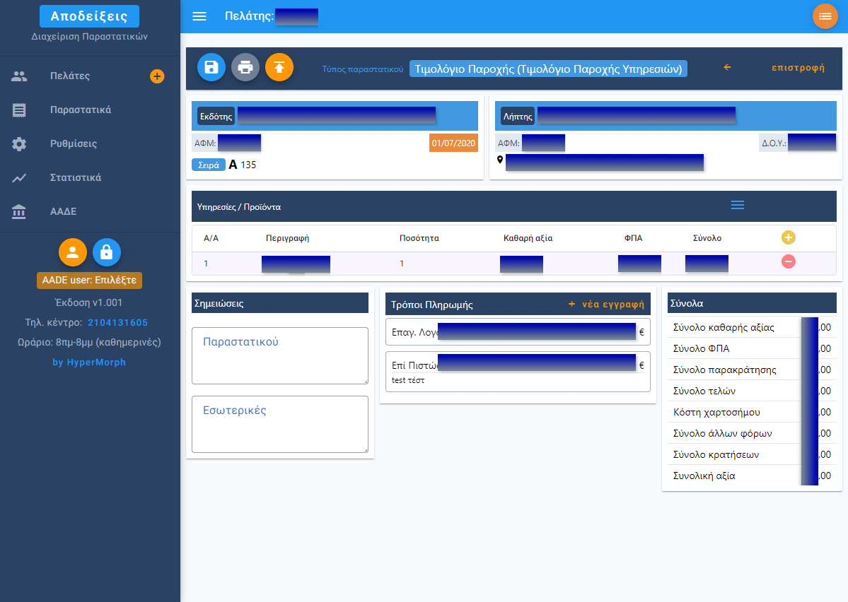This screenshot has height=602, width=848.
Task: Expand the Services/Products panel menu
Action: click(737, 205)
